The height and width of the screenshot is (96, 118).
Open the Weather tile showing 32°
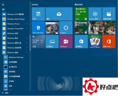(38, 42)
